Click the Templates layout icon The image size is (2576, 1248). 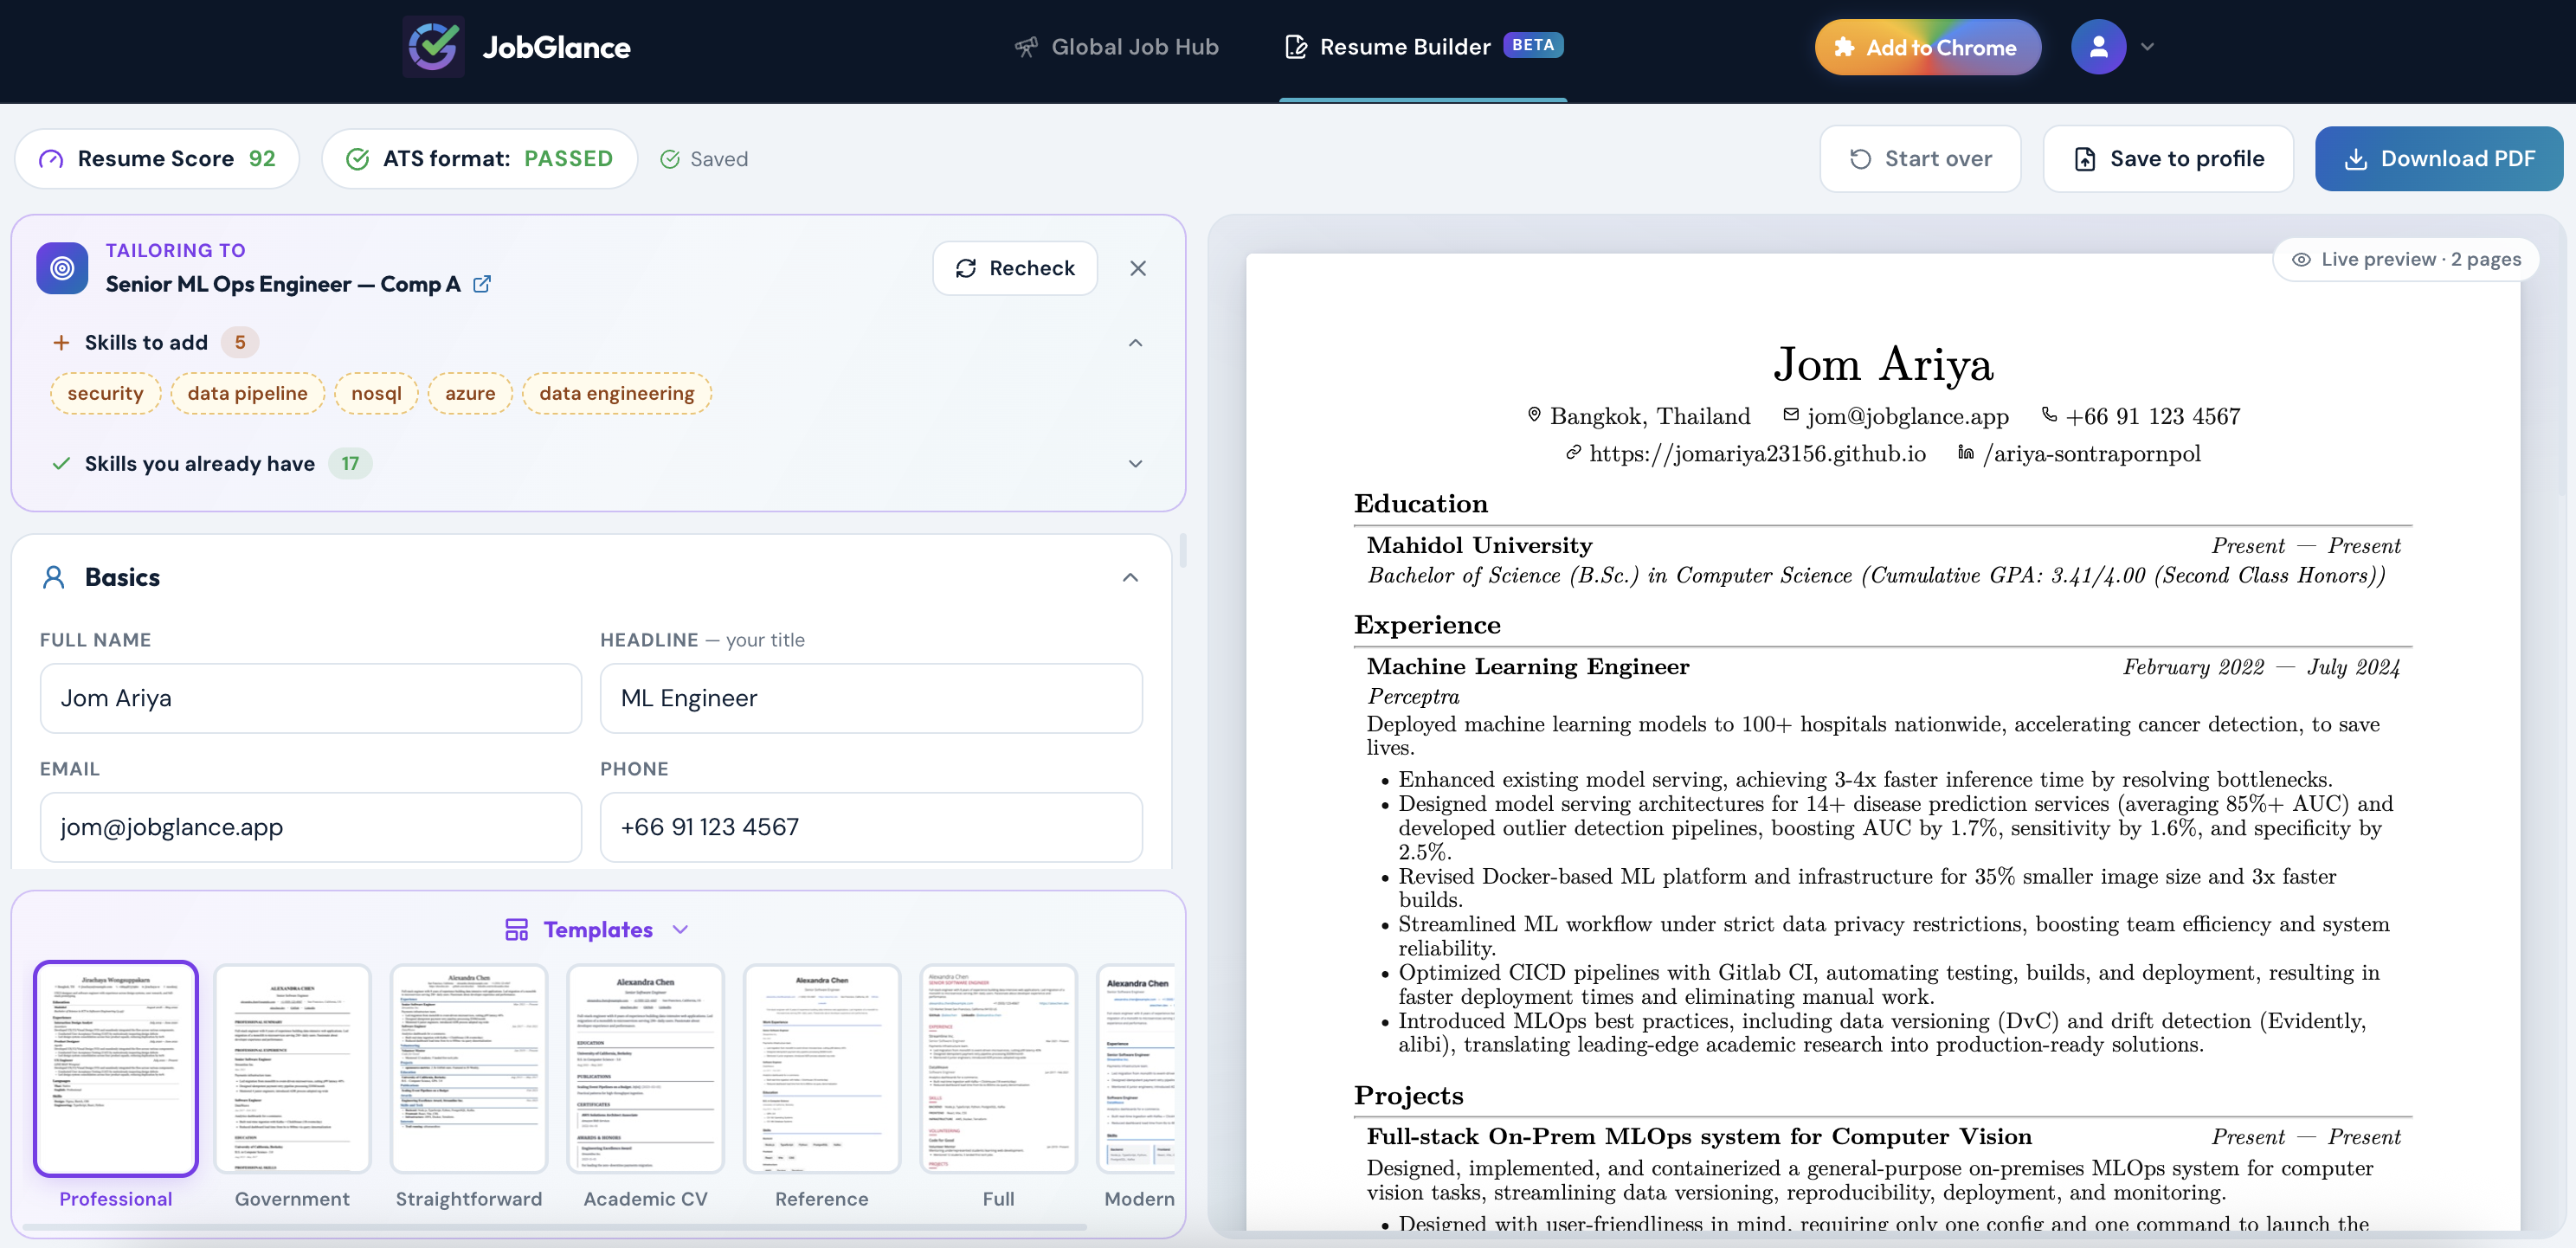[x=517, y=930]
